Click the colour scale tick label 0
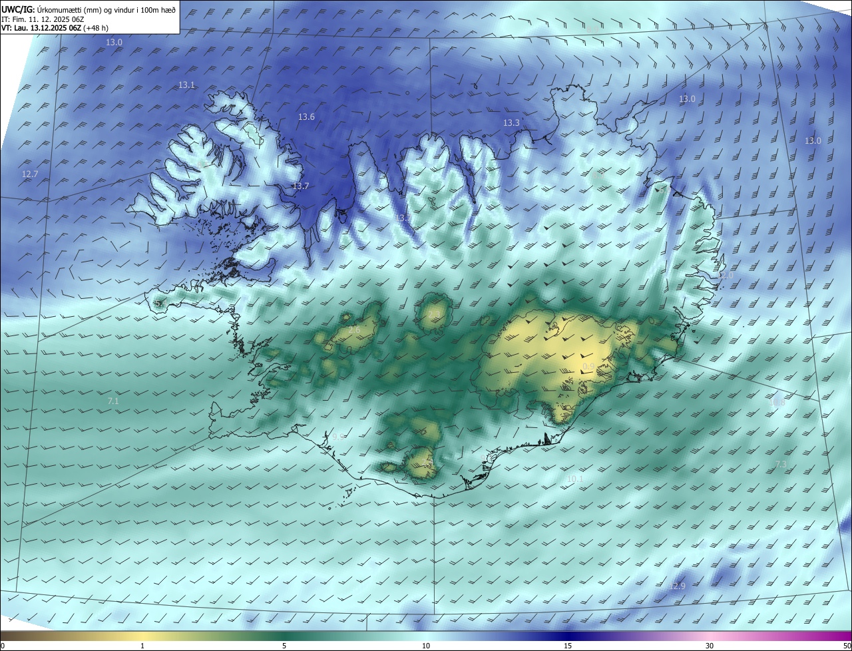The width and height of the screenshot is (852, 651). 3,646
